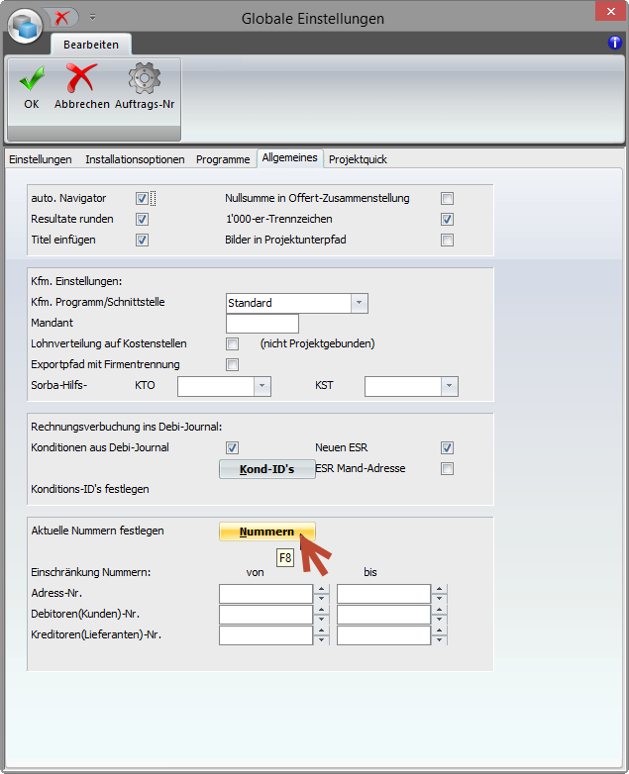Image resolution: width=629 pixels, height=774 pixels.
Task: Decrease Debitoren(Kunden)-Nr. von with down arrow
Action: (322, 619)
